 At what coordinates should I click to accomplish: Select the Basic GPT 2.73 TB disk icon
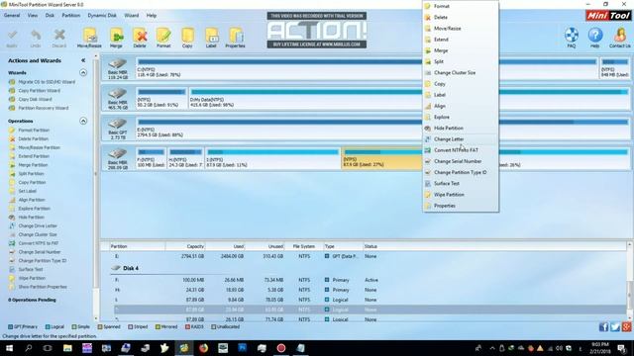tap(117, 124)
